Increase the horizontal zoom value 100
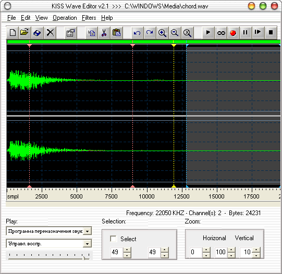 (231, 250)
